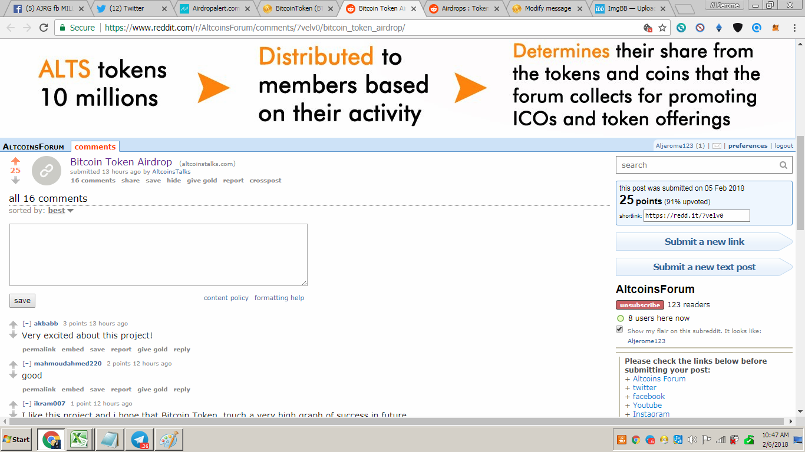Upvote the Bitcoin Token Airdrop post

15,161
